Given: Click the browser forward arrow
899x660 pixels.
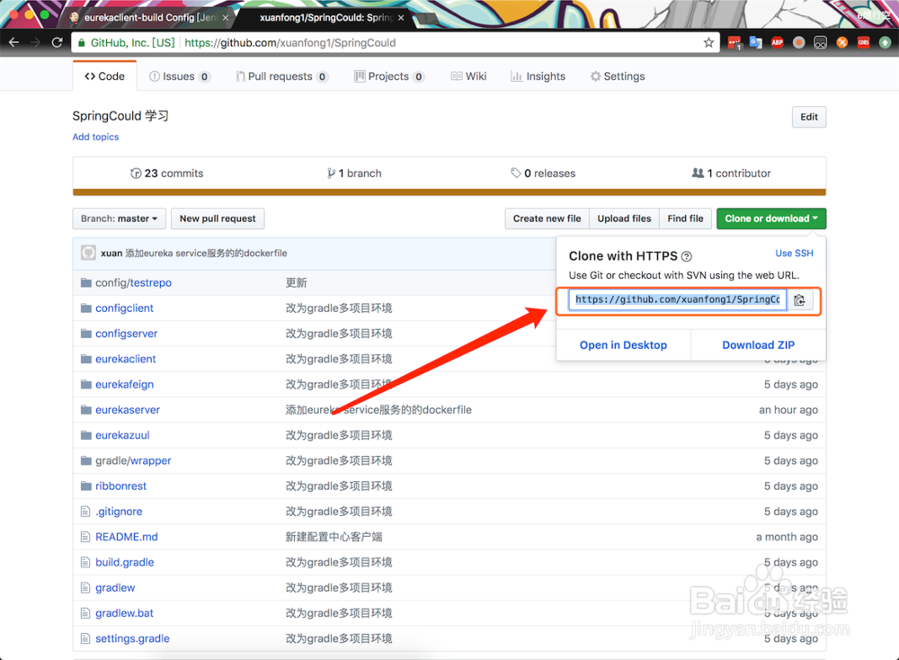Looking at the screenshot, I should click(x=36, y=42).
